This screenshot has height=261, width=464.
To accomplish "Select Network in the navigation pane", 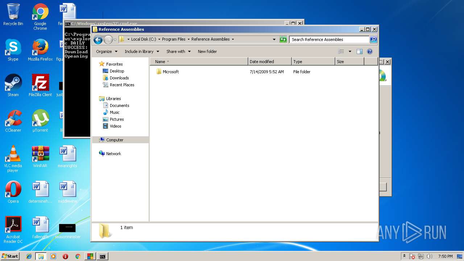I will (113, 154).
